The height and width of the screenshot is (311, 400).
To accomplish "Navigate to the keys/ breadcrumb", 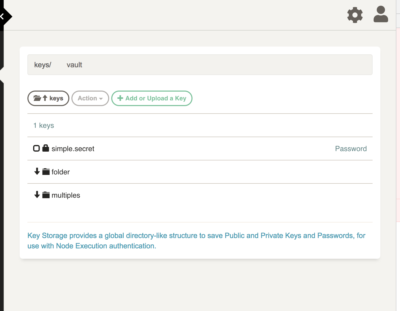I will point(42,65).
